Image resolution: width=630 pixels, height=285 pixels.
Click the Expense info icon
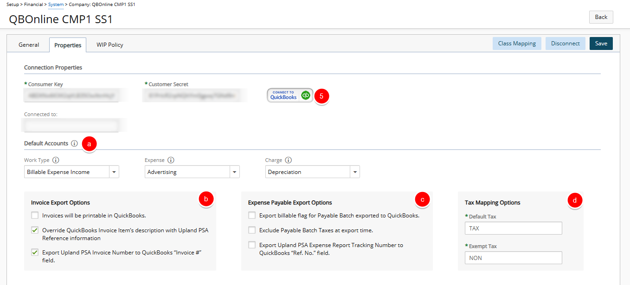tap(171, 160)
